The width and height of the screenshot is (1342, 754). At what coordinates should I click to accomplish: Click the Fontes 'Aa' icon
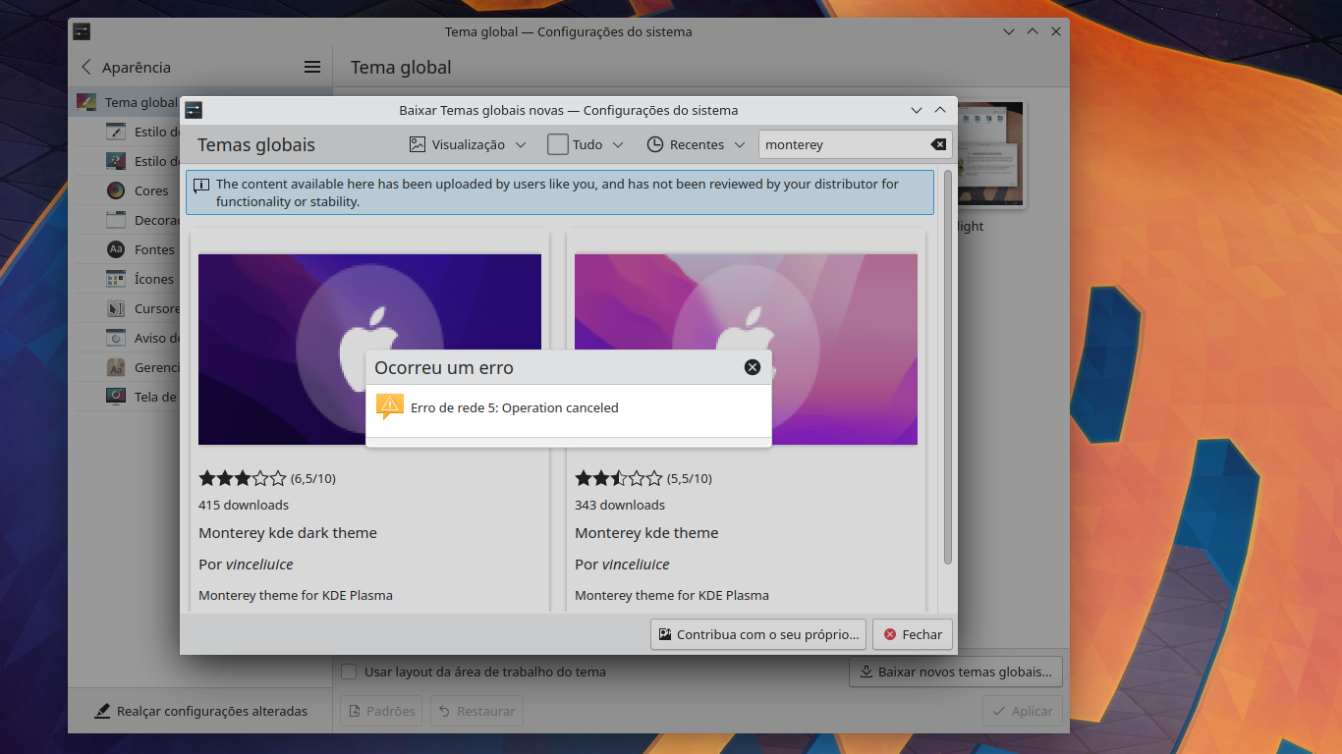tap(116, 249)
